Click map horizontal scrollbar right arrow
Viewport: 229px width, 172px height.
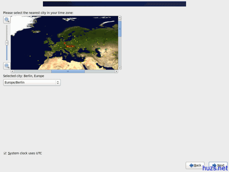[116, 71]
